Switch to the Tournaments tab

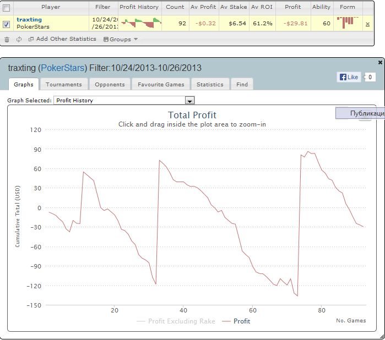pyautogui.click(x=64, y=84)
